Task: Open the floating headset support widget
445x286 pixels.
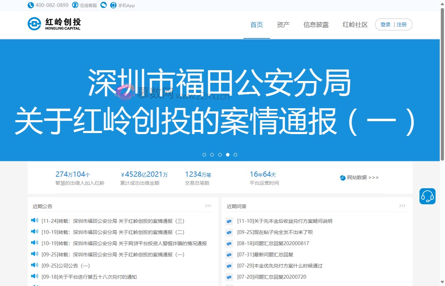Action: point(427,196)
